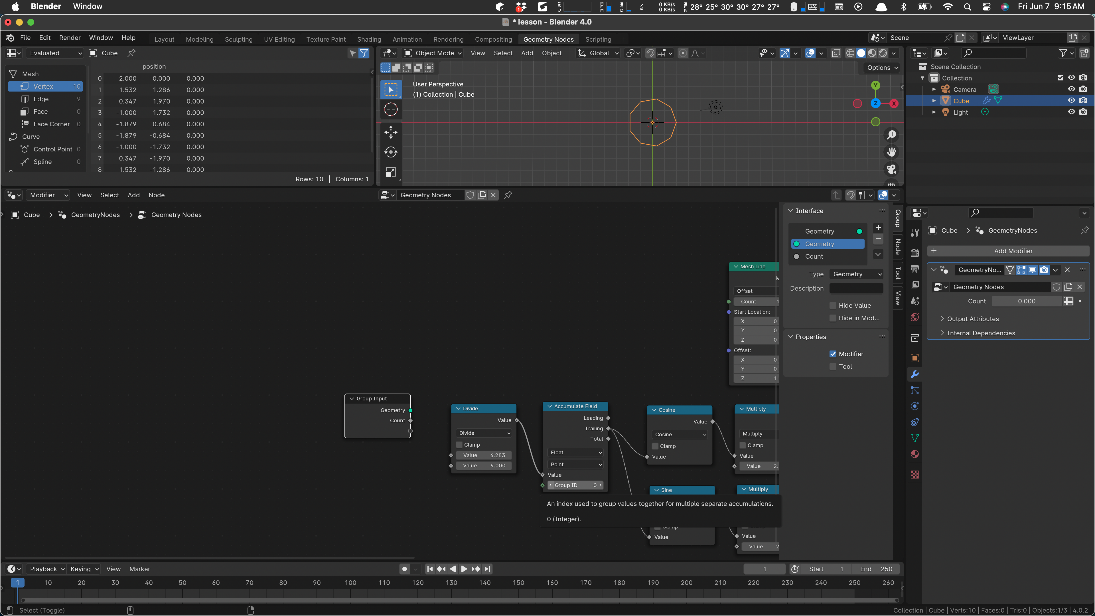Remove interface item with minus button

pos(878,239)
